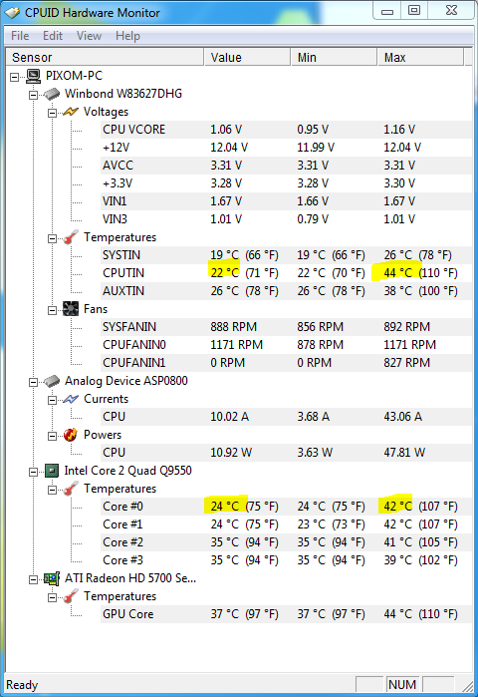Collapse the ATI Radeon Temperatures group
Screen dimensions: 478x697
coord(52,597)
